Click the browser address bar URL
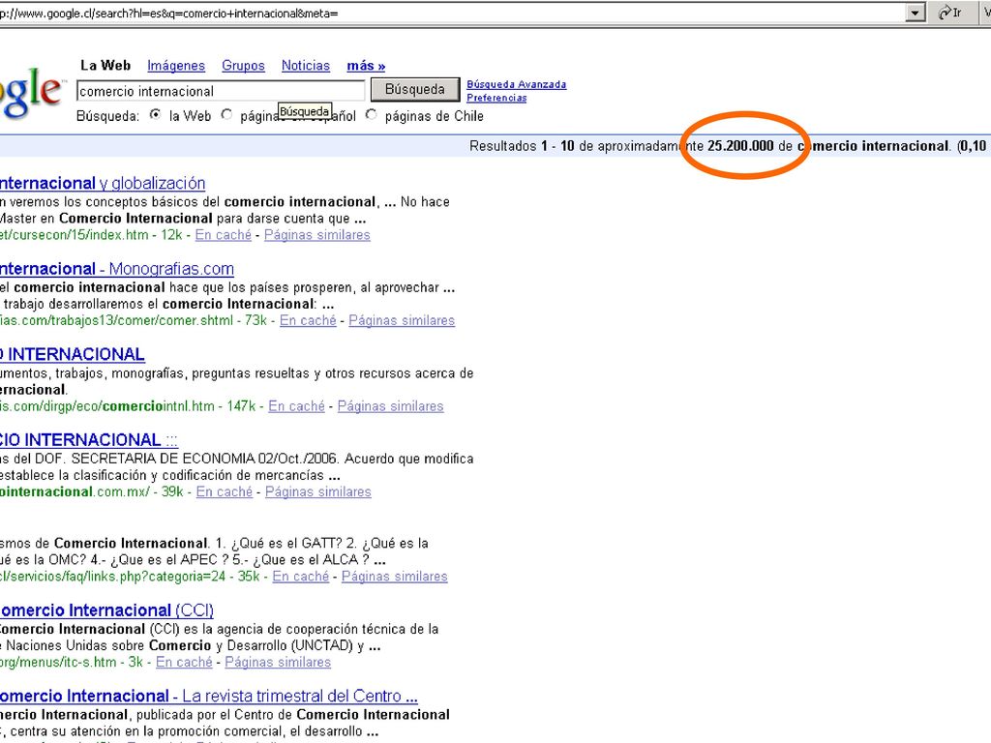991x743 pixels. (168, 13)
